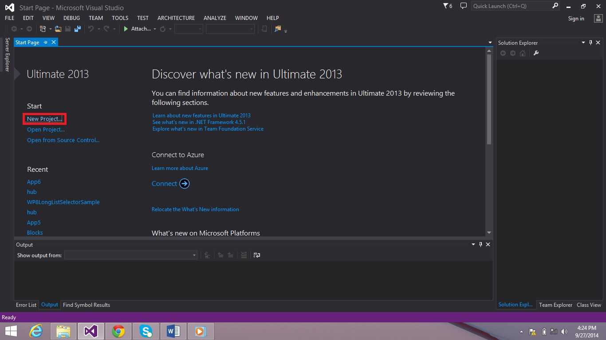Click the Undo toolbar icon
The width and height of the screenshot is (606, 340).
(91, 29)
